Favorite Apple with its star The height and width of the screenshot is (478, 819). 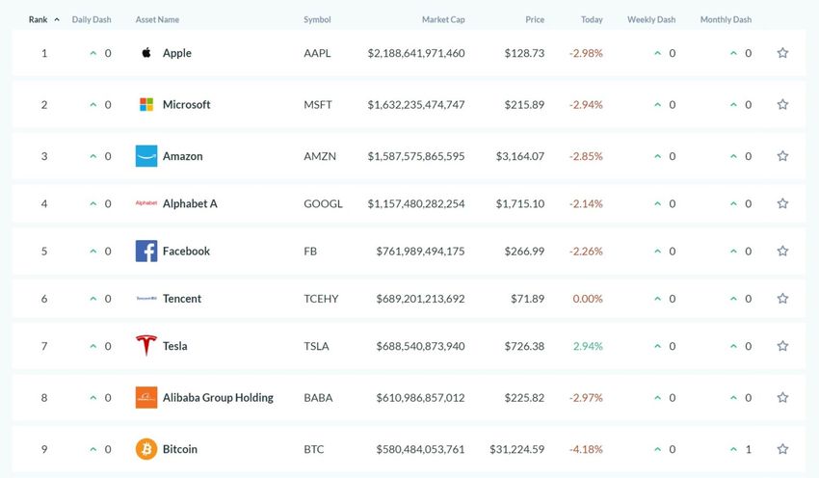[782, 53]
